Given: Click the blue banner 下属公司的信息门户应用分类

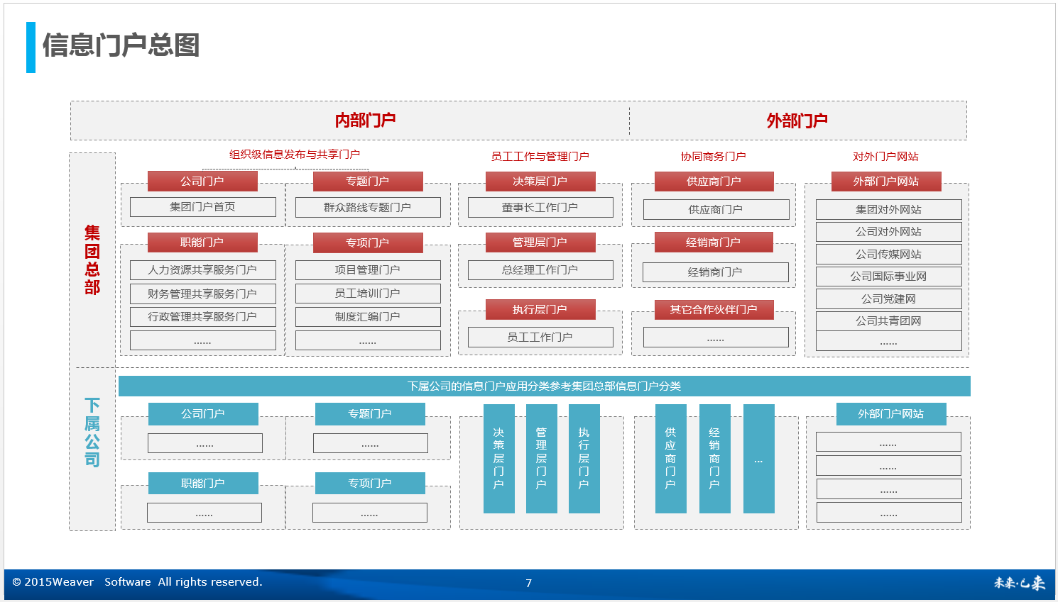Looking at the screenshot, I should [x=544, y=386].
